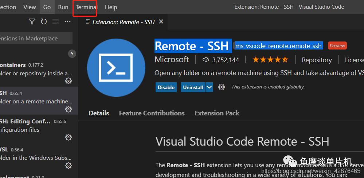Image resolution: width=364 pixels, height=178 pixels.
Task: Clear extensions search results icon
Action: (55, 21)
